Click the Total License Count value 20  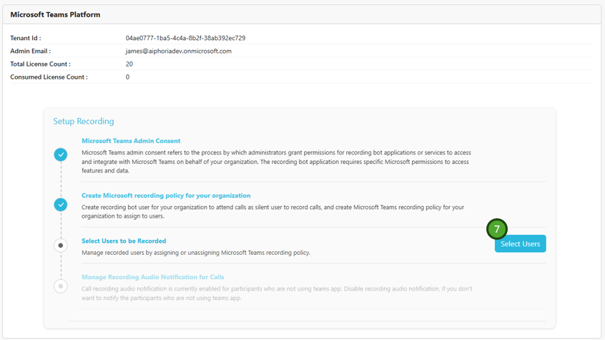click(129, 64)
